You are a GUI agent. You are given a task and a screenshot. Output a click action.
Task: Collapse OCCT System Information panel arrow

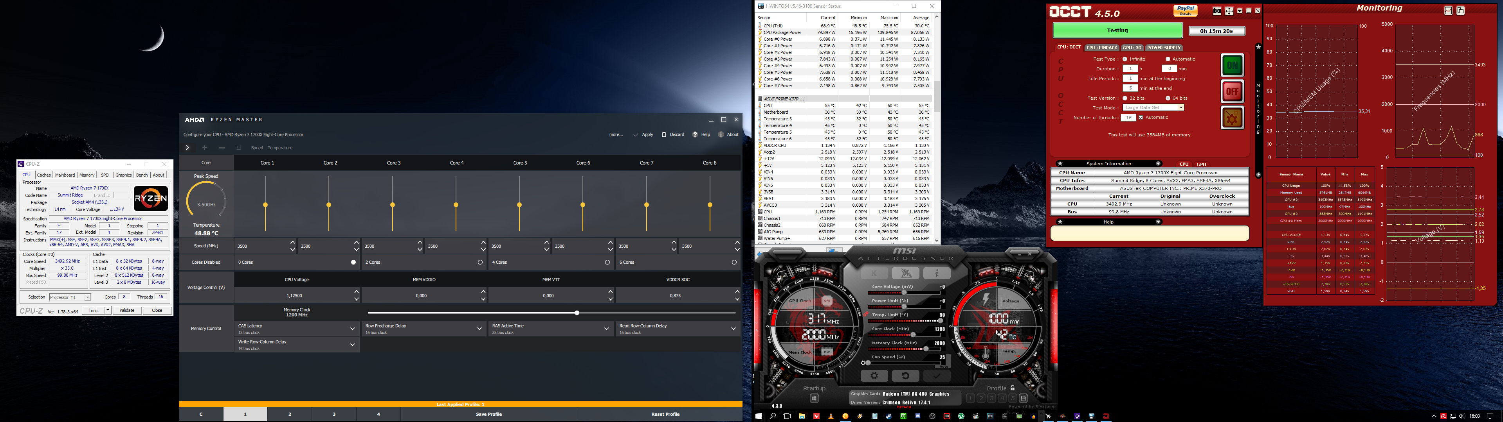coord(1158,164)
